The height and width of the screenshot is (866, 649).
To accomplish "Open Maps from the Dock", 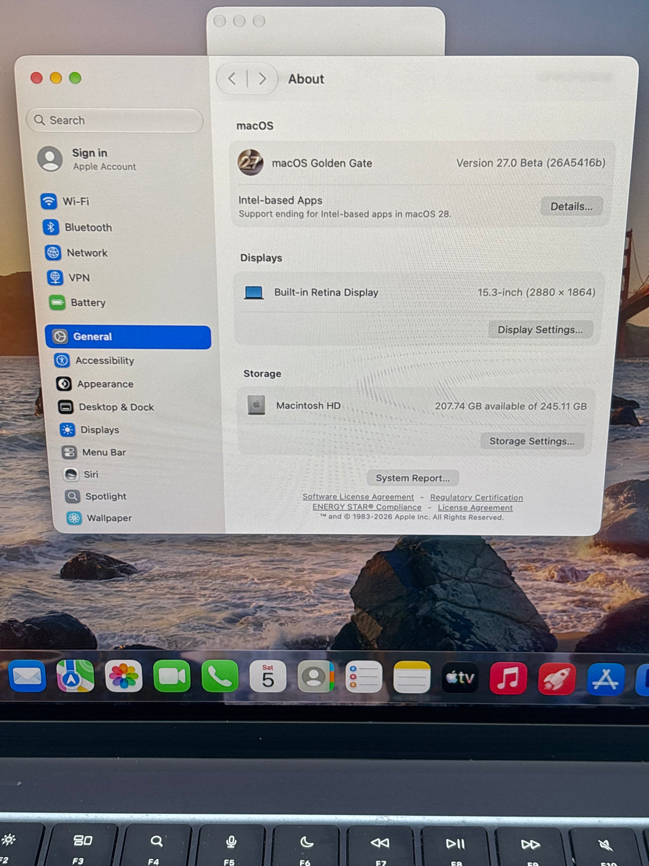I will [x=75, y=676].
